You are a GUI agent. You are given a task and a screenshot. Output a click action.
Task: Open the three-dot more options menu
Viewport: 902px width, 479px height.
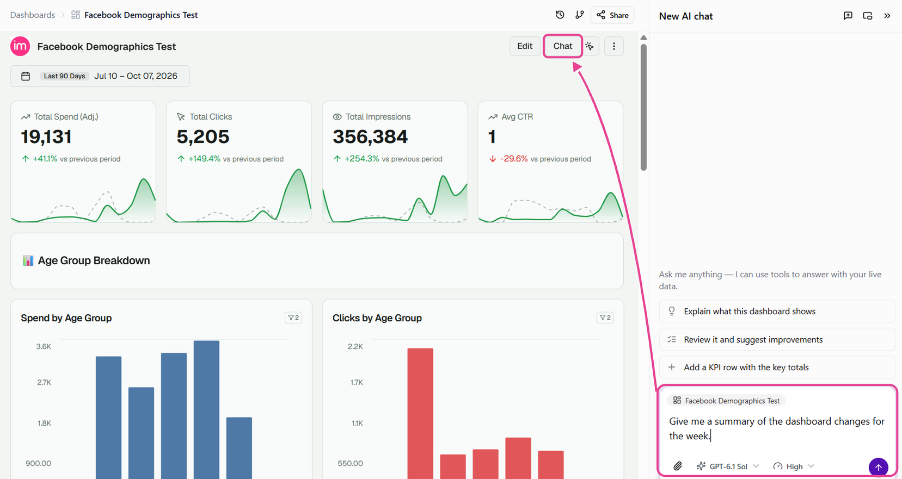point(614,46)
